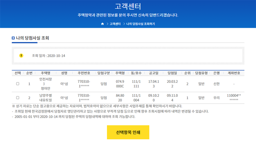Image resolution: width=256 pixels, height=142 pixels.
Task: Click the 계좌번호 column header
Action: 234,73
